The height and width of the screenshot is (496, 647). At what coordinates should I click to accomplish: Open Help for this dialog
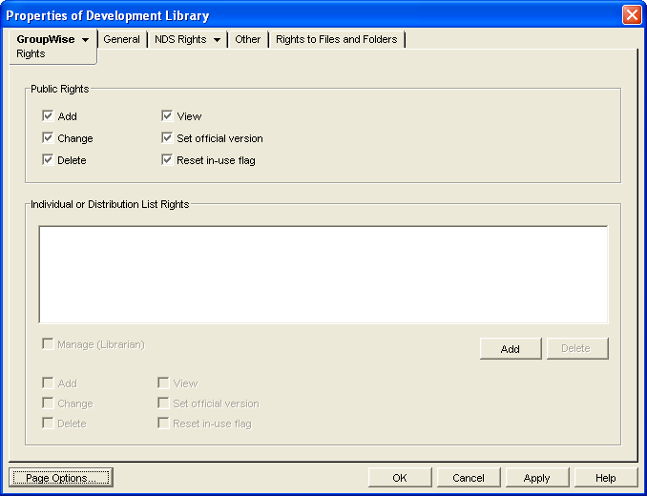606,478
